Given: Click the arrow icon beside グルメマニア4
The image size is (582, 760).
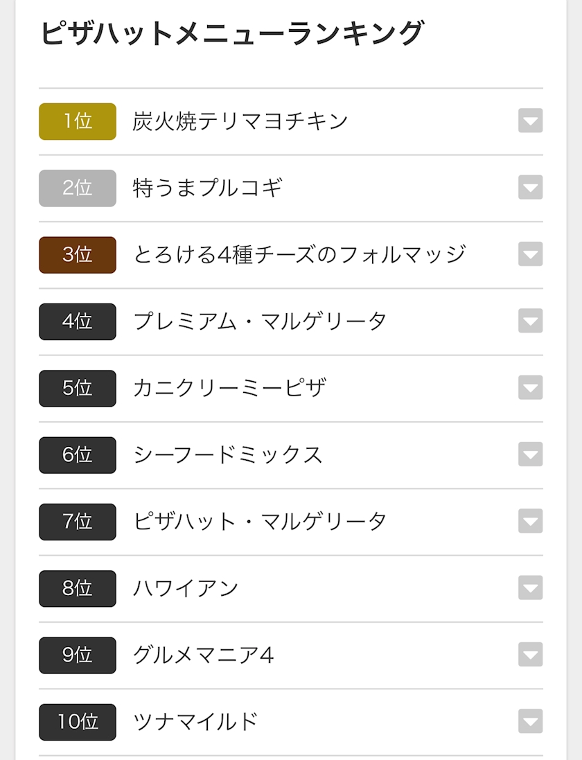Looking at the screenshot, I should tap(530, 655).
